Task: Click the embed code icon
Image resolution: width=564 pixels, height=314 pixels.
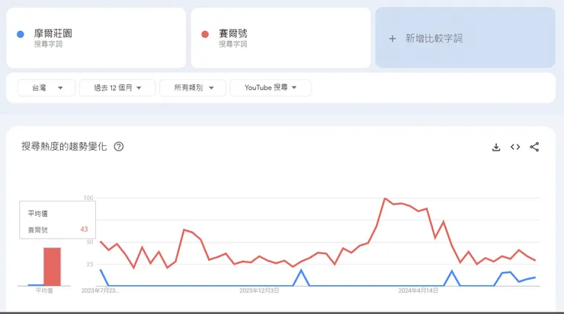Action: click(515, 147)
